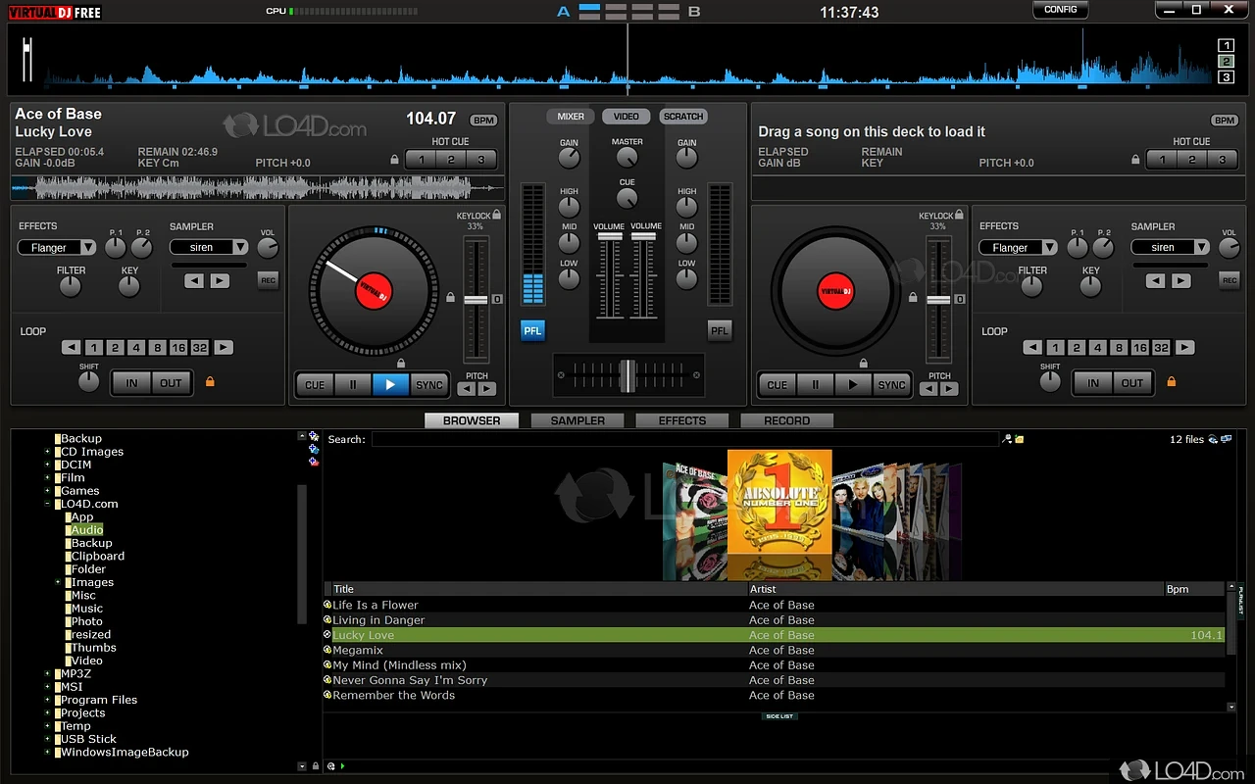The image size is (1255, 784).
Task: Set right deck loop length to 4
Action: [x=1097, y=348]
